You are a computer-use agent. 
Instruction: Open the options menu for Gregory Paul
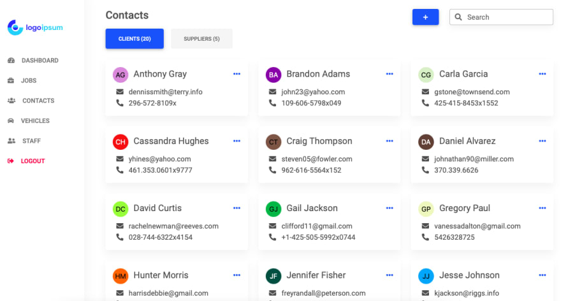(543, 208)
